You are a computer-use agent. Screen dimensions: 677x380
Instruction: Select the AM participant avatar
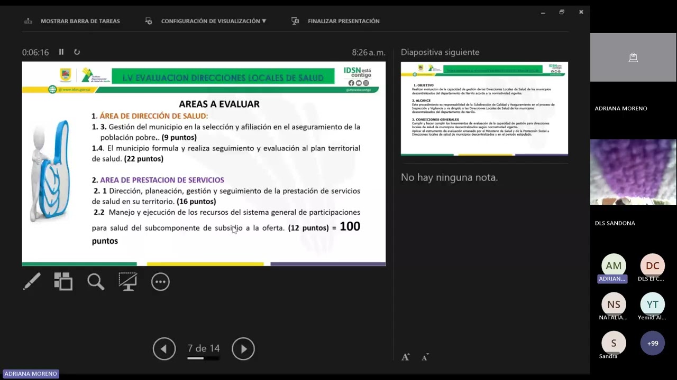pos(614,265)
